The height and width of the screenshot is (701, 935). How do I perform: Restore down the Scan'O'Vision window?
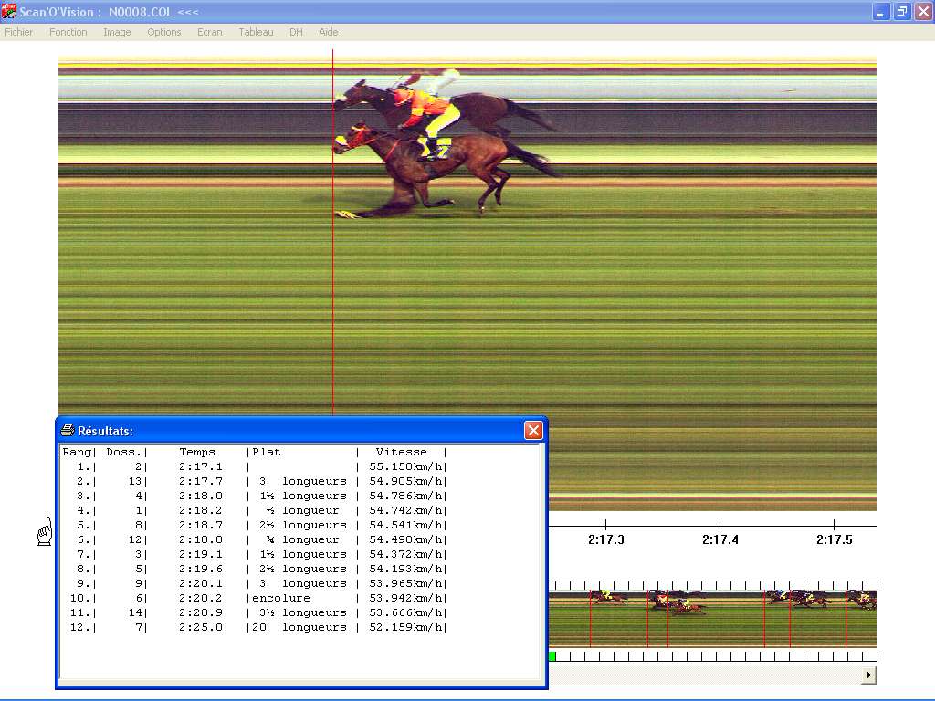[901, 11]
